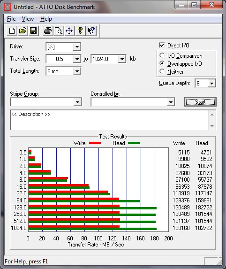Click the Print toolbar icon

coord(48,31)
